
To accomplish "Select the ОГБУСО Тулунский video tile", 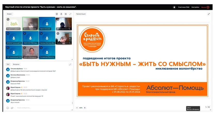I will [14, 38].
